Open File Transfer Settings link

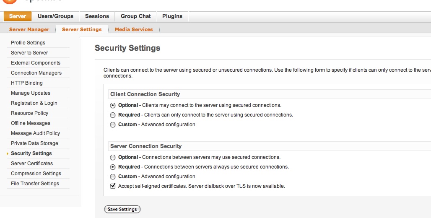(35, 184)
